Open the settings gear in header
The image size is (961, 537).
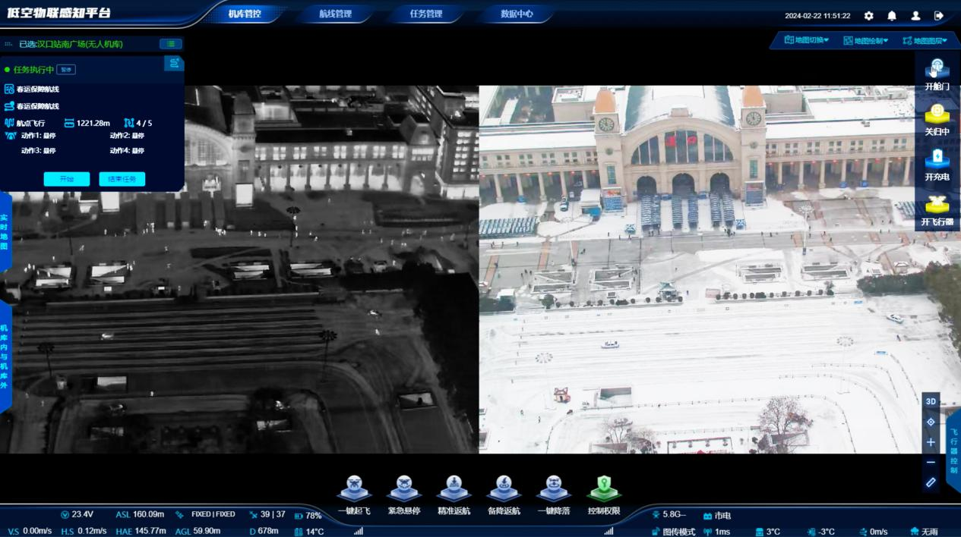(869, 16)
